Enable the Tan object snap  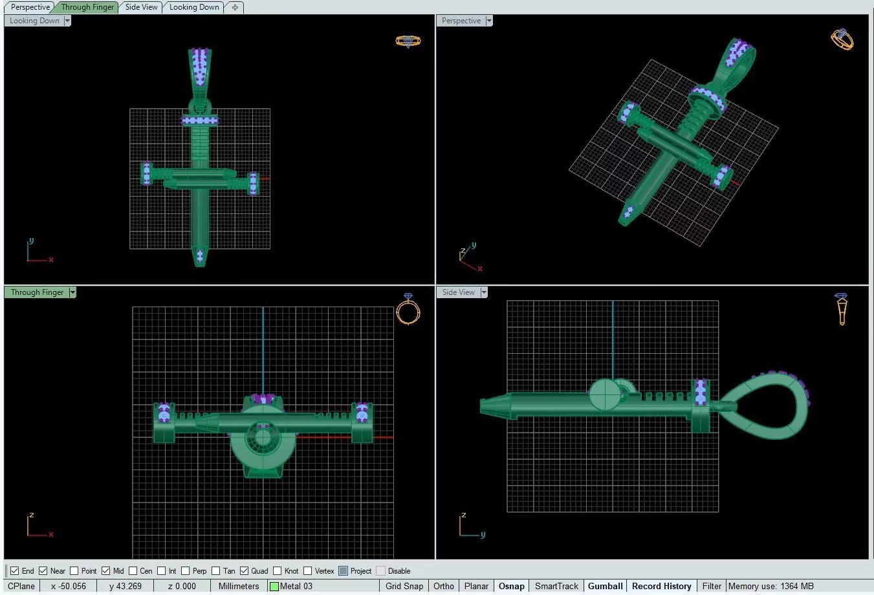pyautogui.click(x=216, y=570)
